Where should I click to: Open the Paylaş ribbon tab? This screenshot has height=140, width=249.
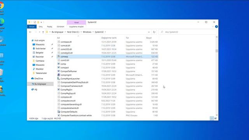coord(49,27)
